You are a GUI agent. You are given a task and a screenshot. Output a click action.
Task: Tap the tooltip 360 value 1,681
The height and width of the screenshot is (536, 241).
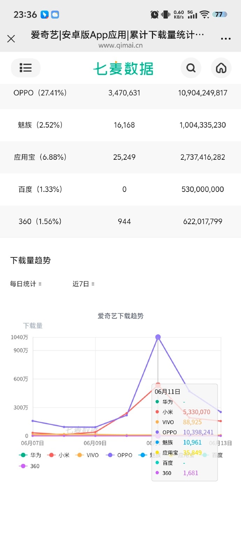[x=191, y=473]
